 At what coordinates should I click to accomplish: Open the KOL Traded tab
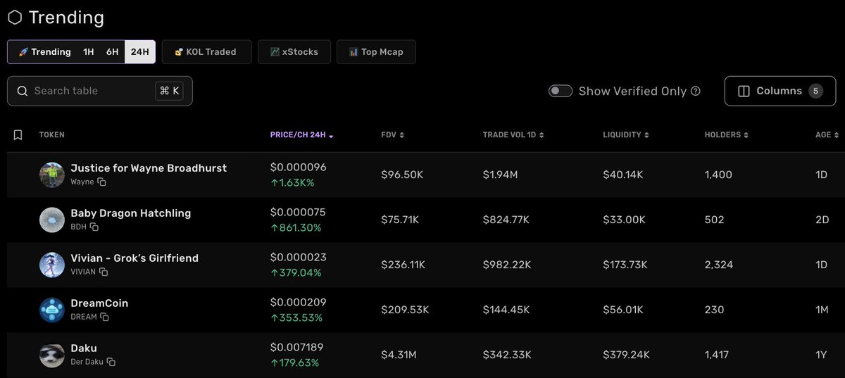tap(206, 52)
